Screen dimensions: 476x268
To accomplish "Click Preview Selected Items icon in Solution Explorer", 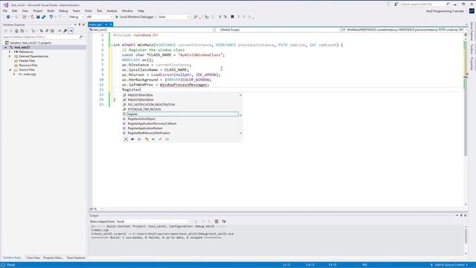I will [x=71, y=31].
